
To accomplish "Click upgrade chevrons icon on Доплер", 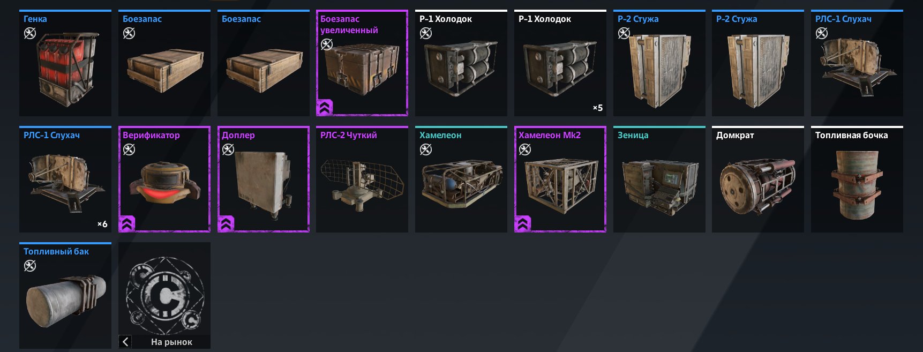I will coord(226,223).
